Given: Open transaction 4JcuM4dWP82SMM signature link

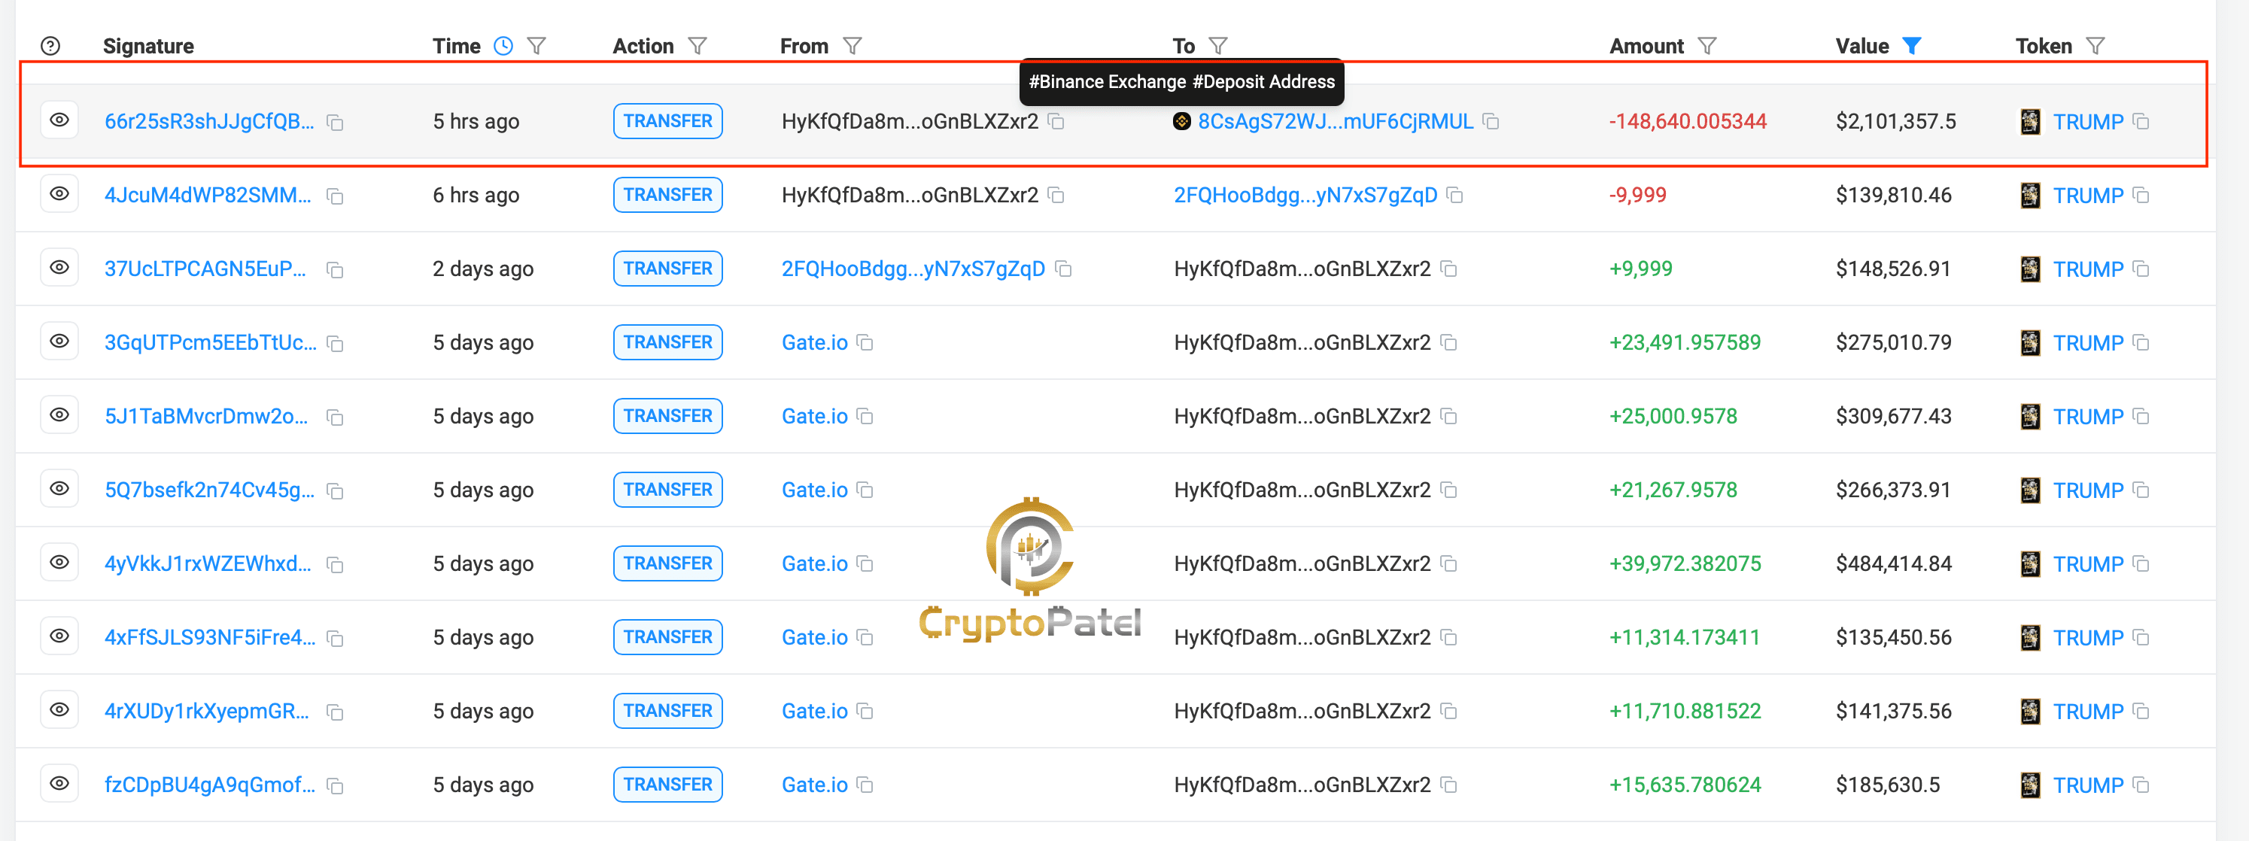Looking at the screenshot, I should pos(208,196).
